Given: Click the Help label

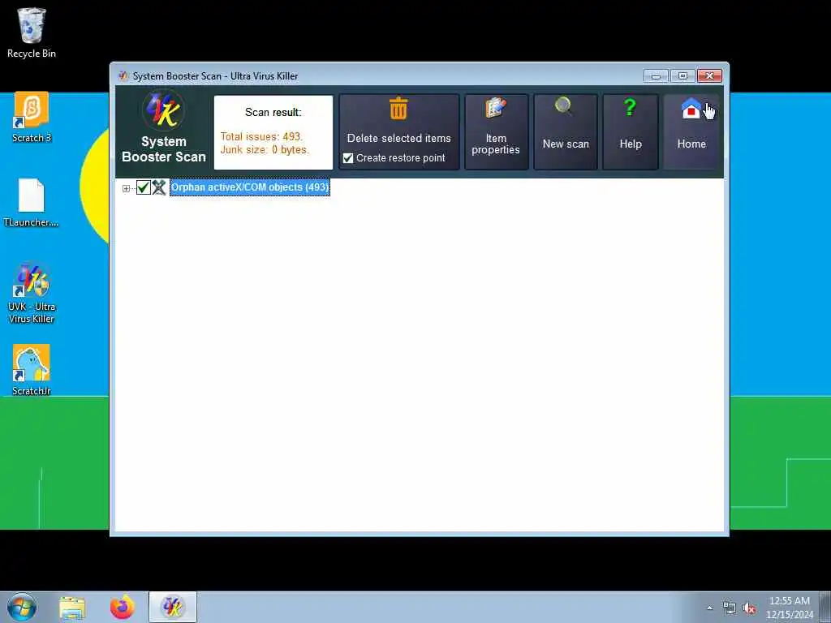Looking at the screenshot, I should [631, 144].
